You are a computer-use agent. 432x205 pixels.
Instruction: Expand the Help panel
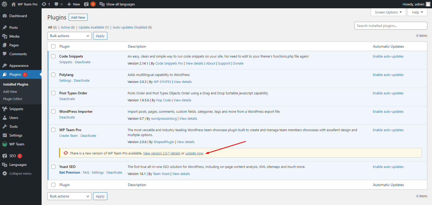(417, 12)
